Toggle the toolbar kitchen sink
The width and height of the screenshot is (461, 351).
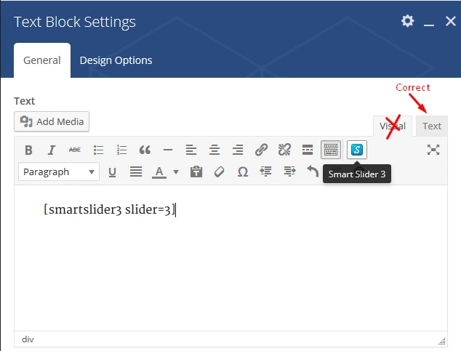pyautogui.click(x=331, y=150)
